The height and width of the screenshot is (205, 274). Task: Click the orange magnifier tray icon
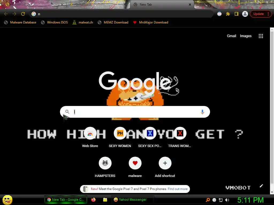click(x=208, y=200)
